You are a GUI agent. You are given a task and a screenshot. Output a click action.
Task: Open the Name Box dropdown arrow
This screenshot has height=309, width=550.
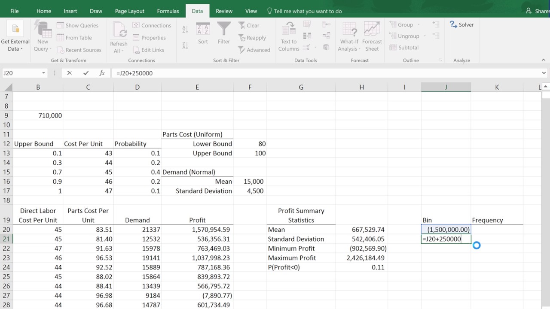pos(43,73)
